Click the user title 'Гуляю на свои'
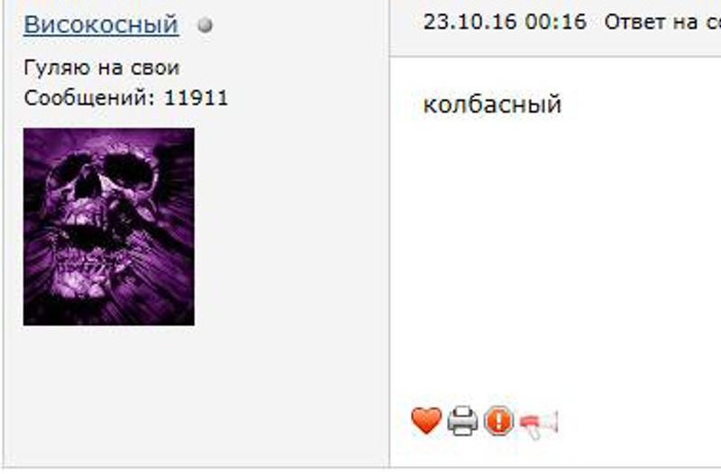The image size is (721, 474). [x=102, y=68]
